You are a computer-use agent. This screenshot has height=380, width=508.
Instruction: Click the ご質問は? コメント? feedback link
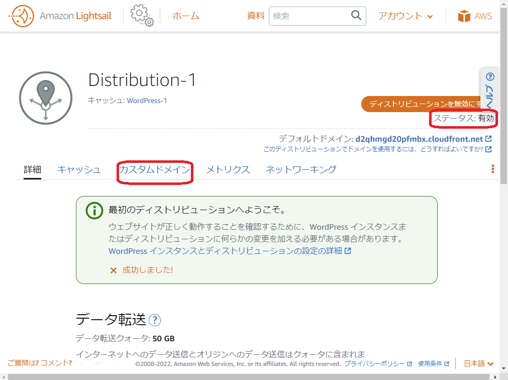pyautogui.click(x=40, y=363)
